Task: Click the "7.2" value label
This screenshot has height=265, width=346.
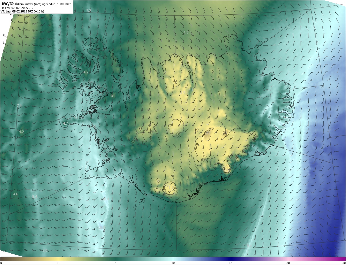Action: pos(89,11)
